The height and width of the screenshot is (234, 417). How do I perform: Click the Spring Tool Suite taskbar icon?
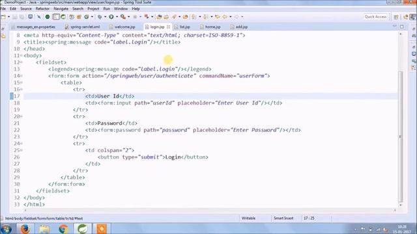[x=83, y=228]
